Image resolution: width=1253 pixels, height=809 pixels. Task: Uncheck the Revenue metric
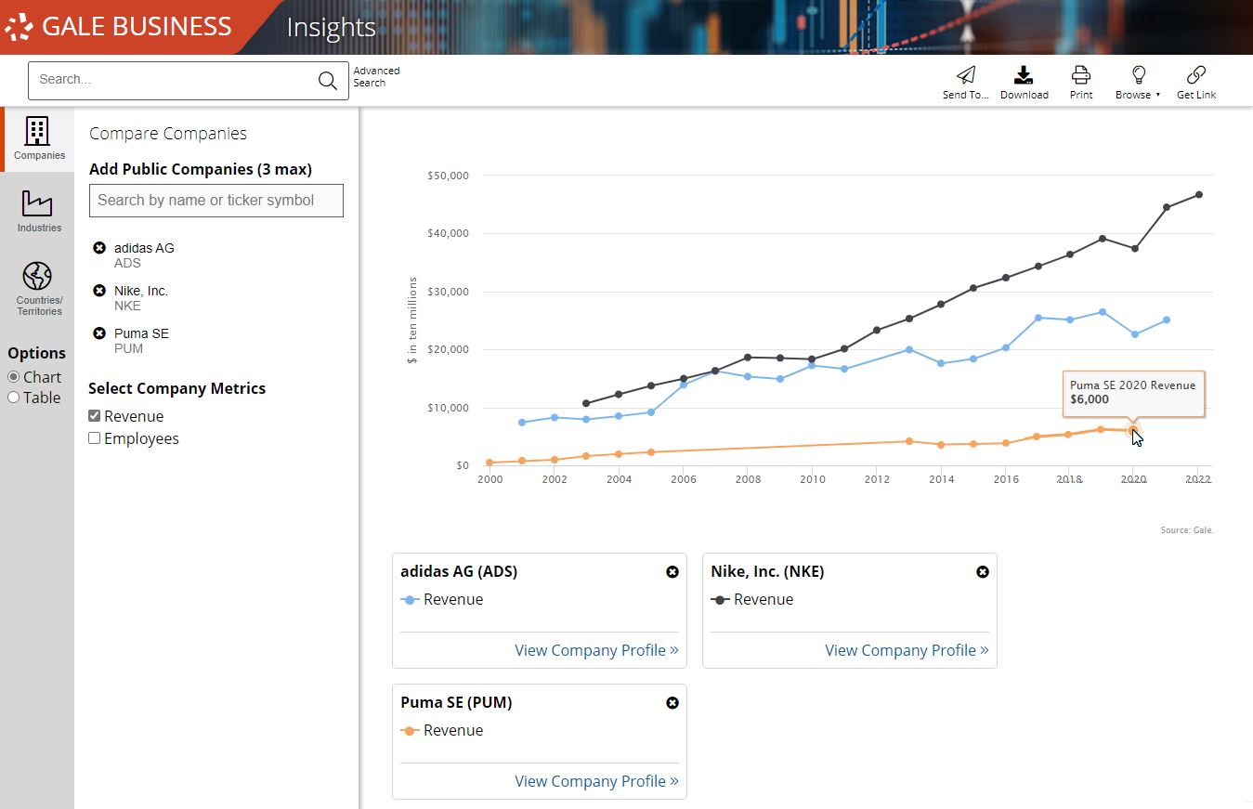[x=95, y=416]
